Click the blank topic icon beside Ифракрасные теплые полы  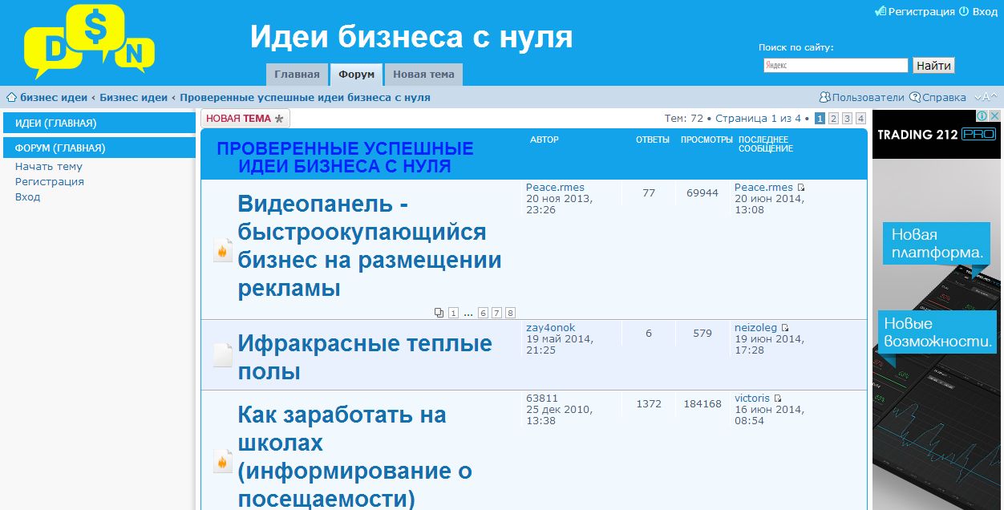coord(223,354)
